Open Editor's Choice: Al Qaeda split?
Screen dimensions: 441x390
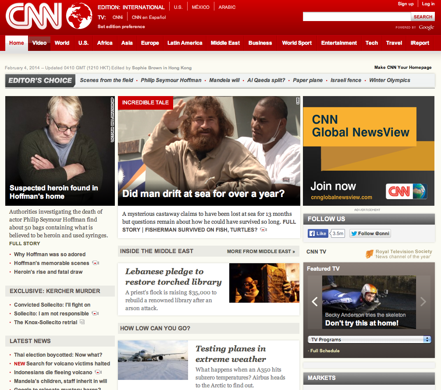point(266,80)
